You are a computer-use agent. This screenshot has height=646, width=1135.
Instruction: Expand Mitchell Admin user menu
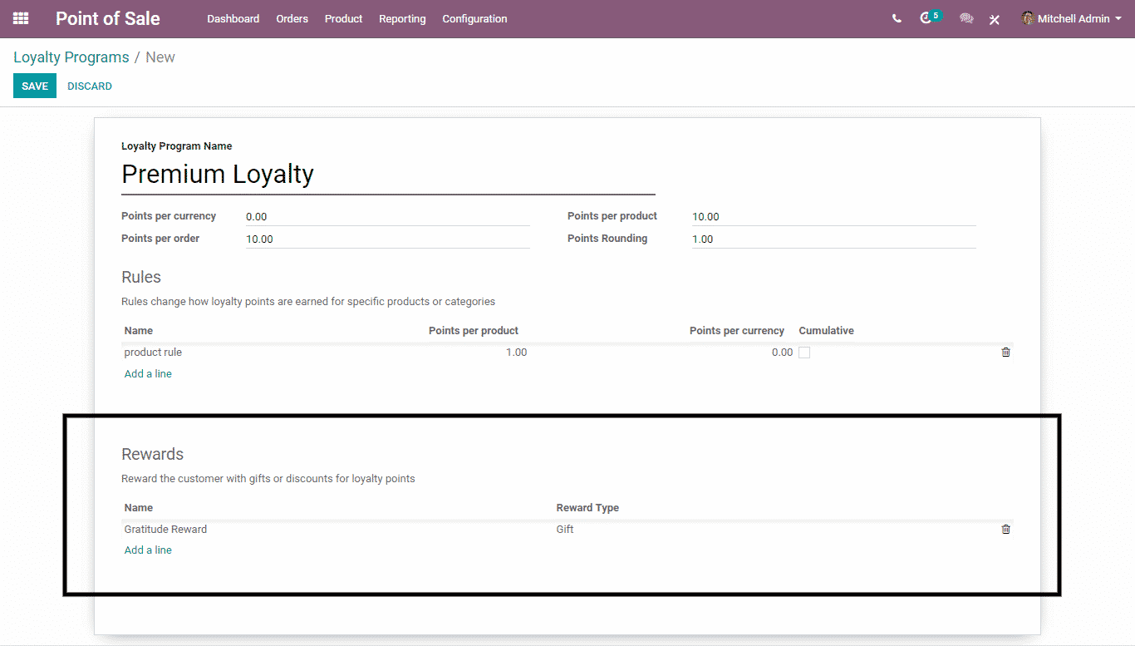[x=1072, y=18]
